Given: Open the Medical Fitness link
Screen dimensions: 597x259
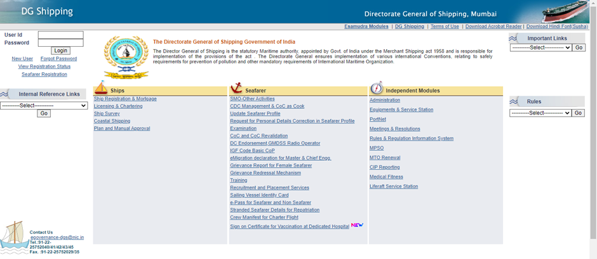Looking at the screenshot, I should coord(386,177).
